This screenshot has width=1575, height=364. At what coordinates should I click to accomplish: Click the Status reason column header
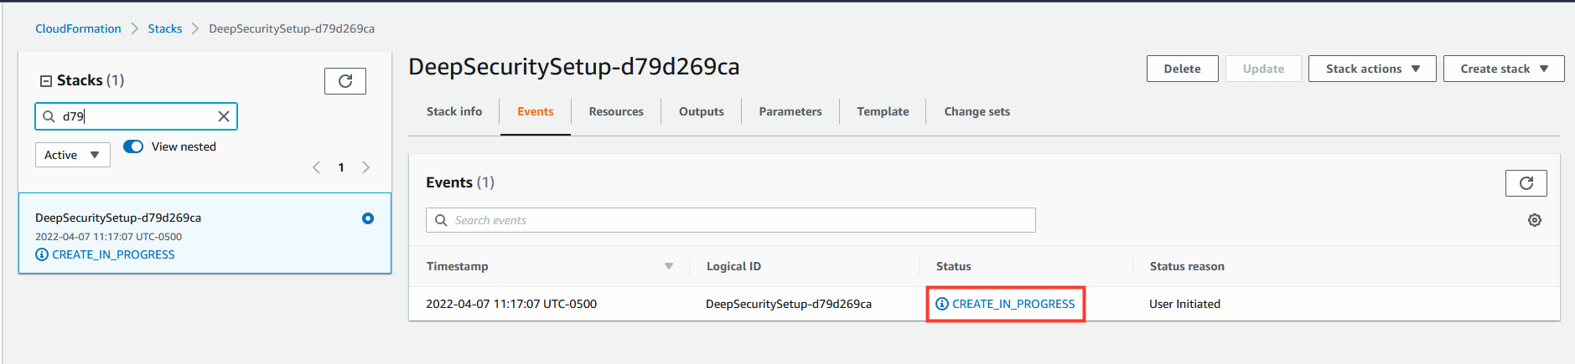click(1187, 266)
